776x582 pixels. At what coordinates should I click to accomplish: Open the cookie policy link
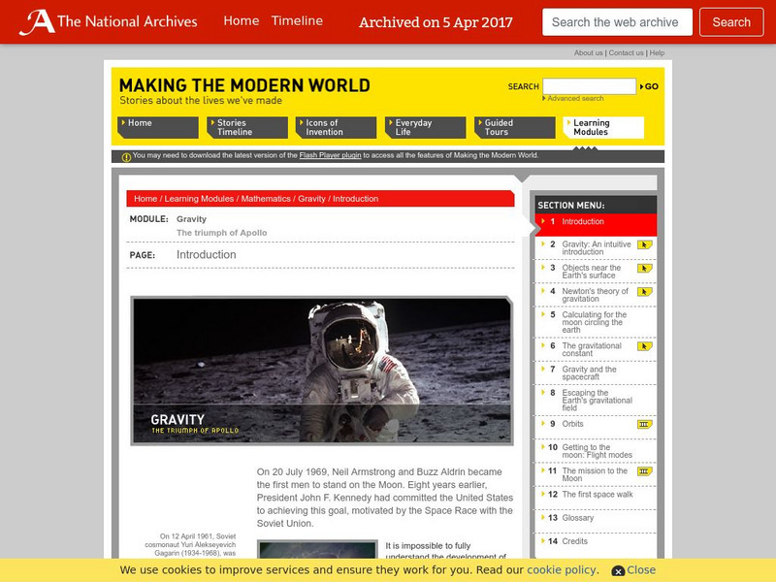point(562,570)
